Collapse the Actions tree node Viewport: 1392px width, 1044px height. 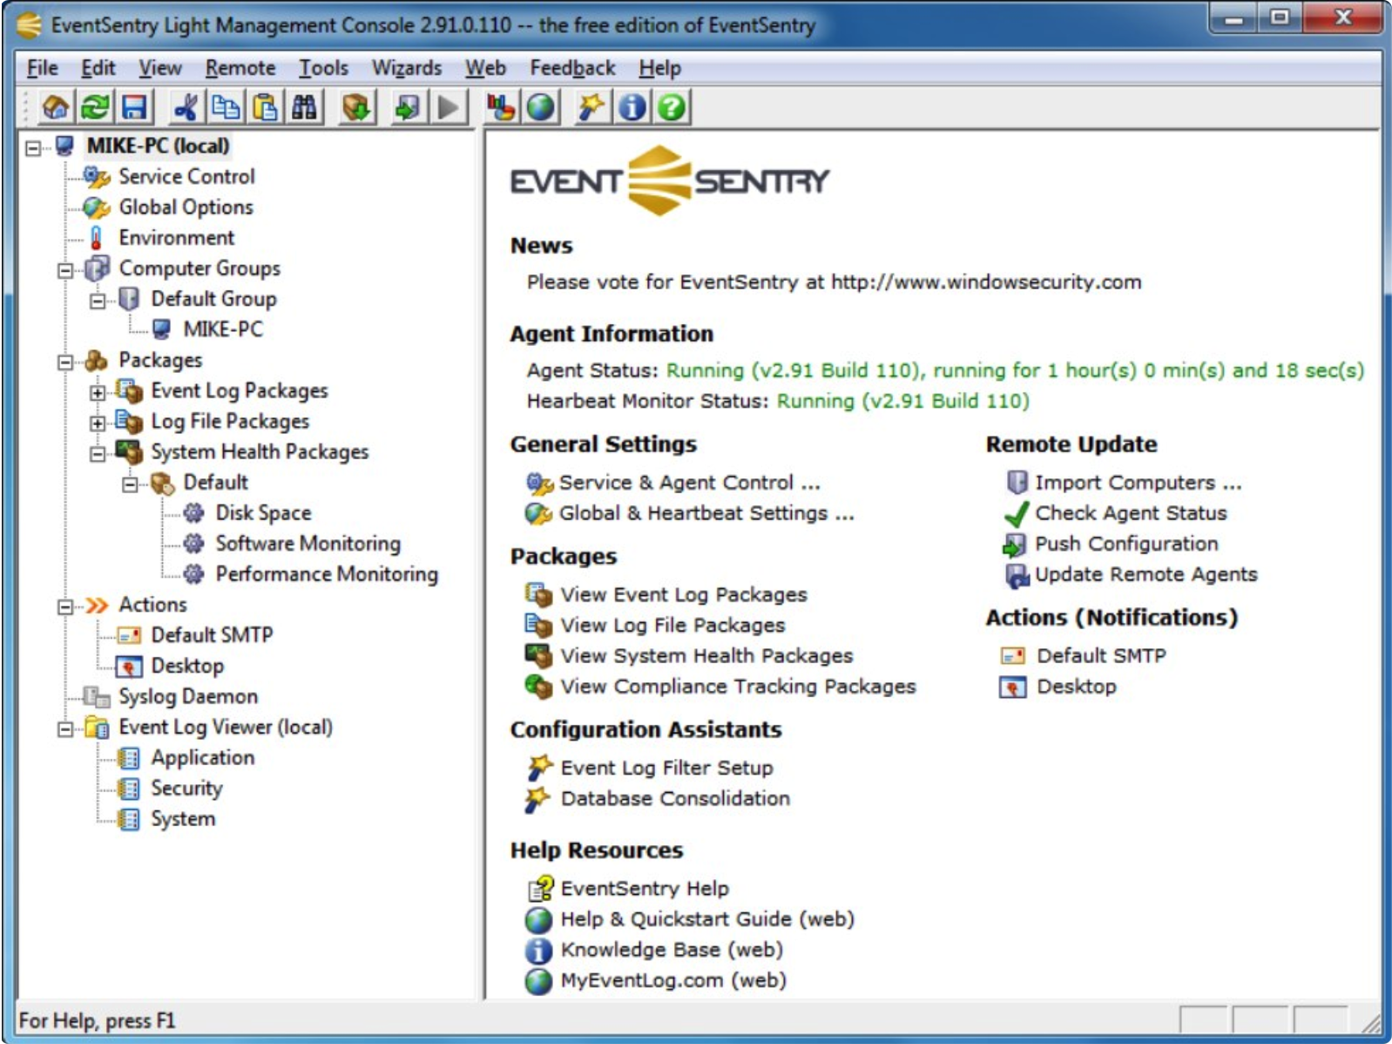click(65, 607)
